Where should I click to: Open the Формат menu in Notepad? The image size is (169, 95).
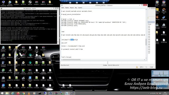coord(72,8)
